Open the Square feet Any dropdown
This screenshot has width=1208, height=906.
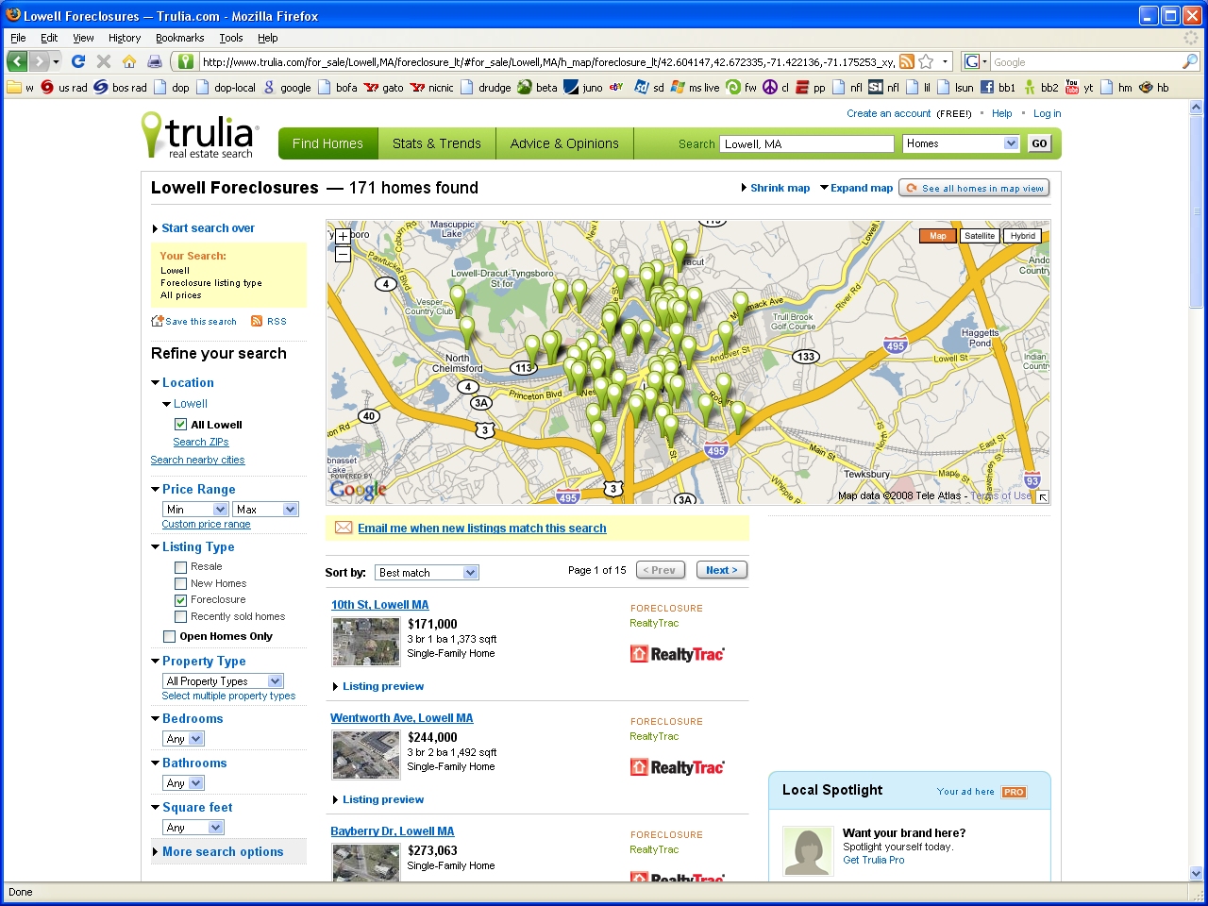(x=193, y=828)
